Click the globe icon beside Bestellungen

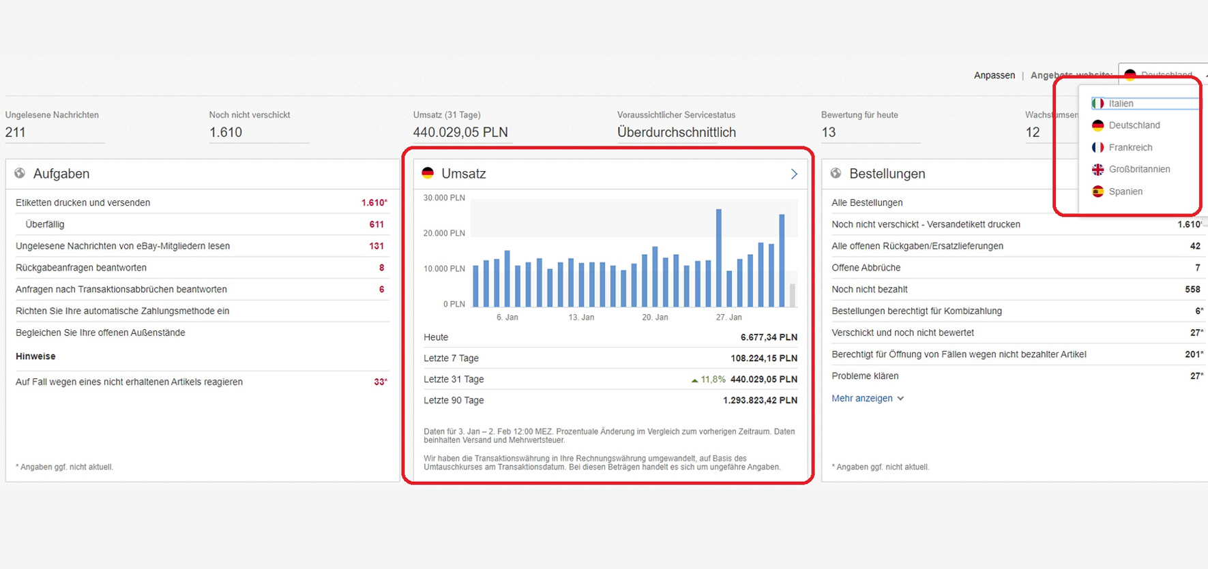pyautogui.click(x=836, y=173)
